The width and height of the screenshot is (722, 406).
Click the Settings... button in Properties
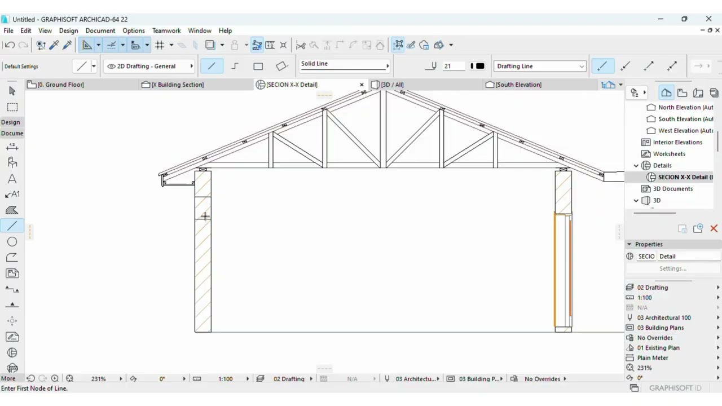[x=673, y=269]
